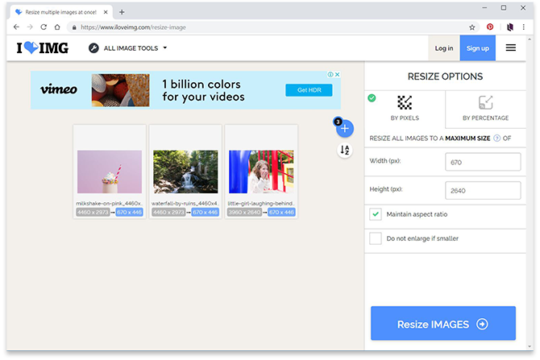Click the Log in link
The height and width of the screenshot is (360, 540).
444,48
